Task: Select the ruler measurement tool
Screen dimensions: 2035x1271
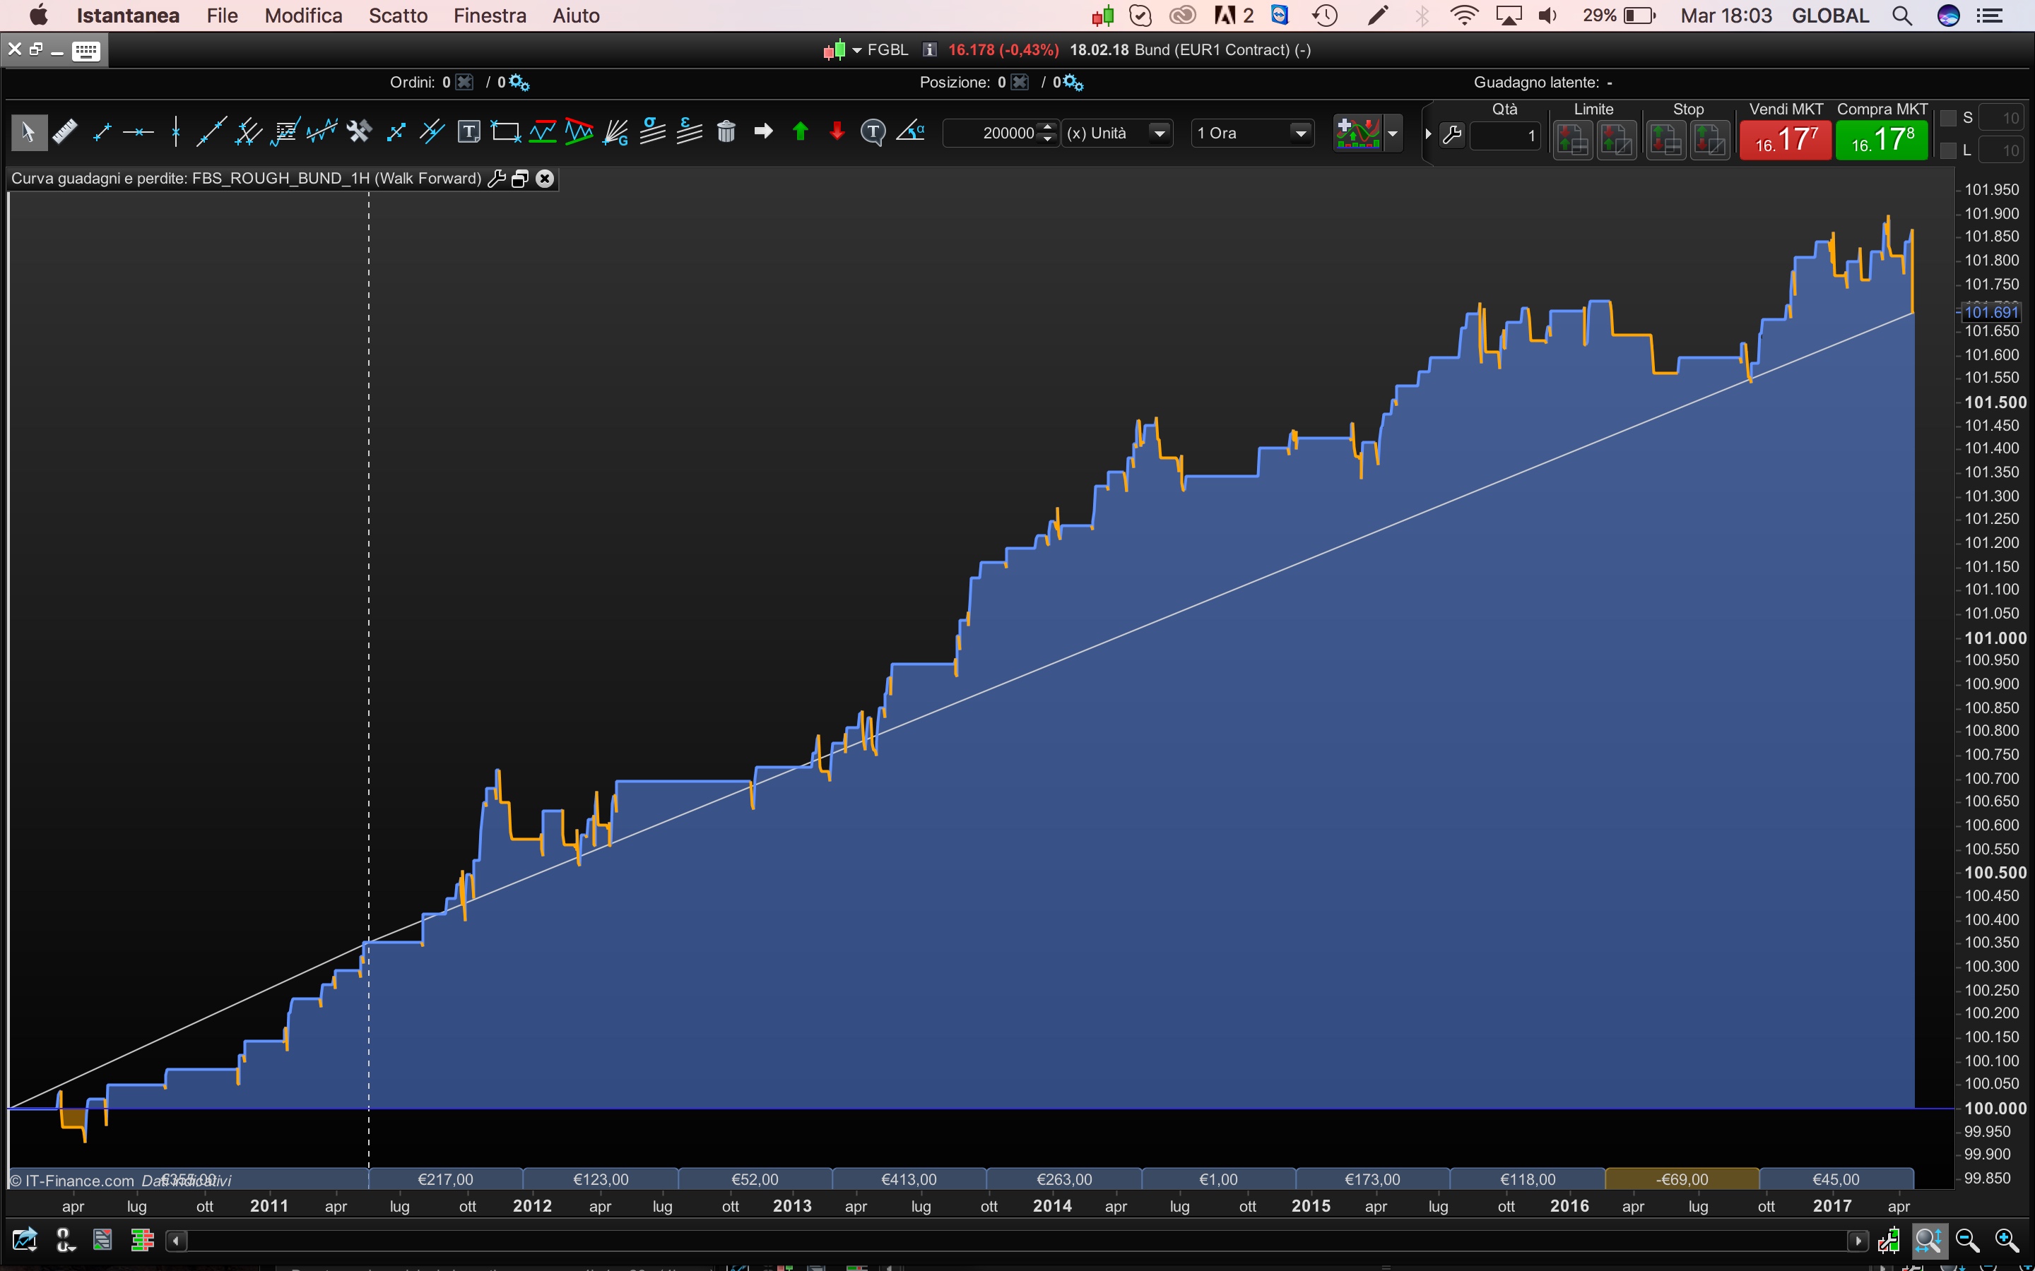Action: tap(65, 132)
